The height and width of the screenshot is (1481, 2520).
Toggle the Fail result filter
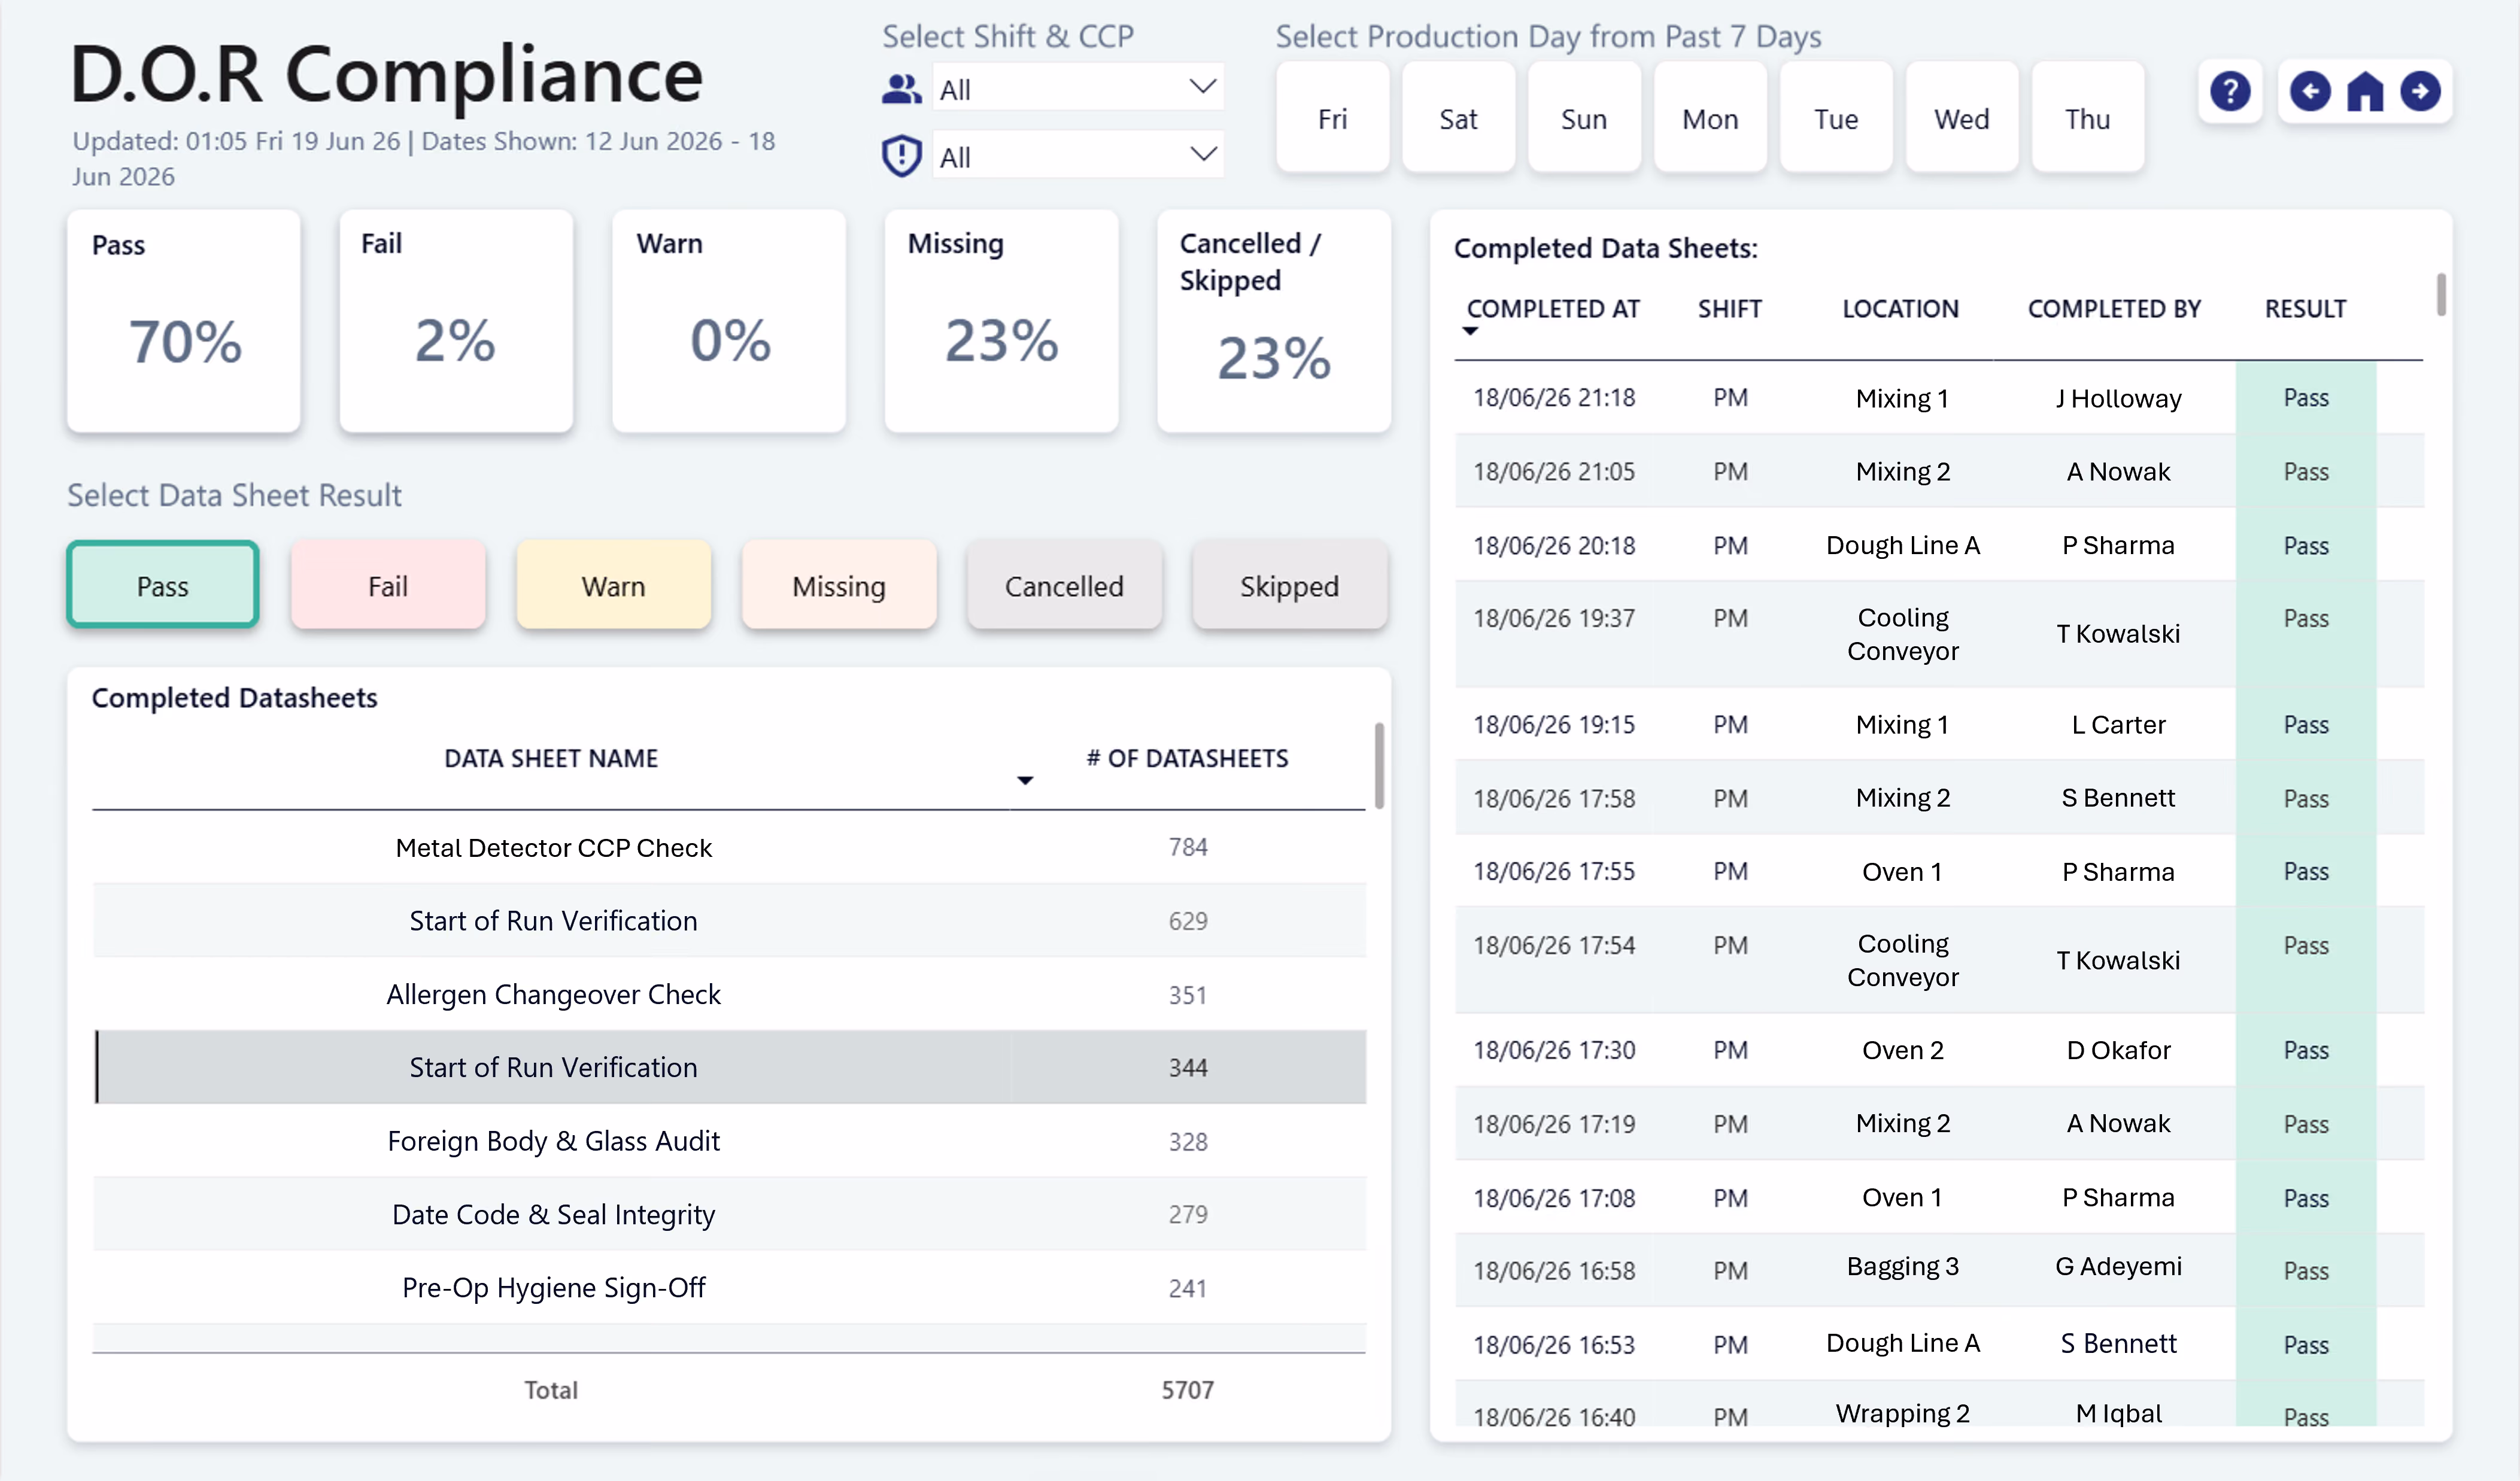pos(388,585)
